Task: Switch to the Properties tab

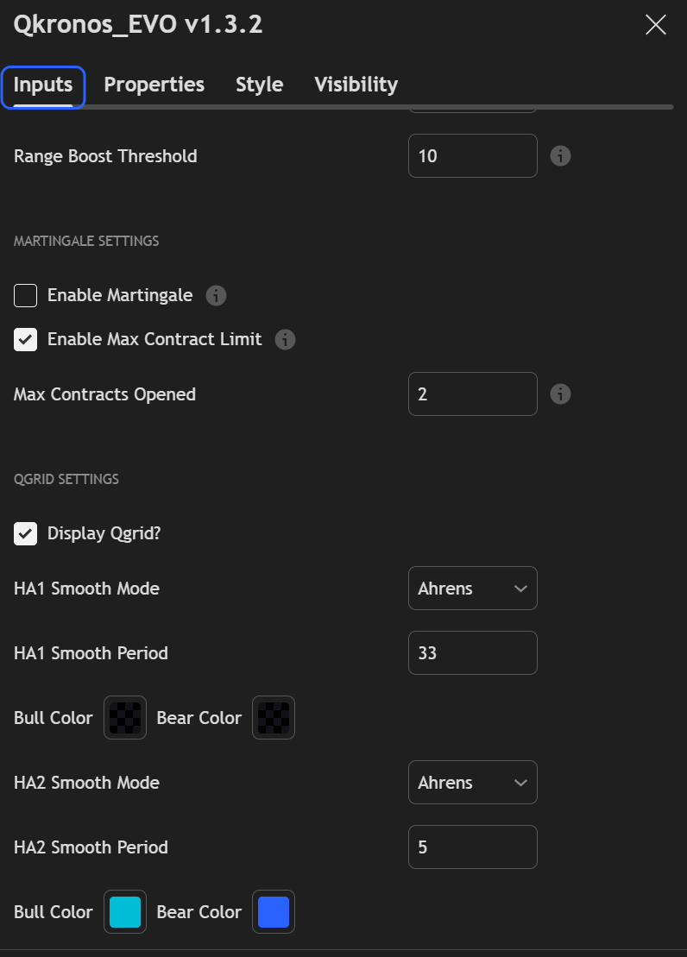Action: [154, 85]
